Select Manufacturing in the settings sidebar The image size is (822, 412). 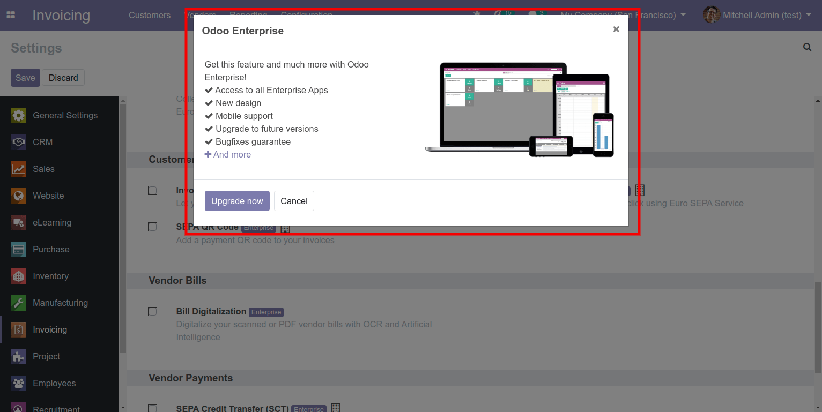60,303
